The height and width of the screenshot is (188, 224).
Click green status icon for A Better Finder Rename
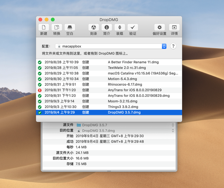coord(40,62)
